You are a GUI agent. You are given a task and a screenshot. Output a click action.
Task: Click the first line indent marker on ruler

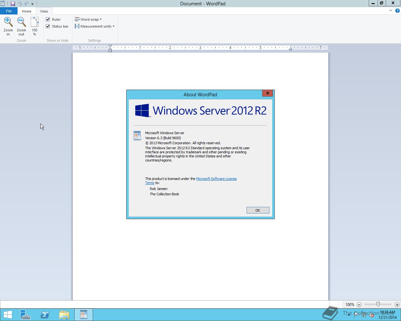(110, 46)
